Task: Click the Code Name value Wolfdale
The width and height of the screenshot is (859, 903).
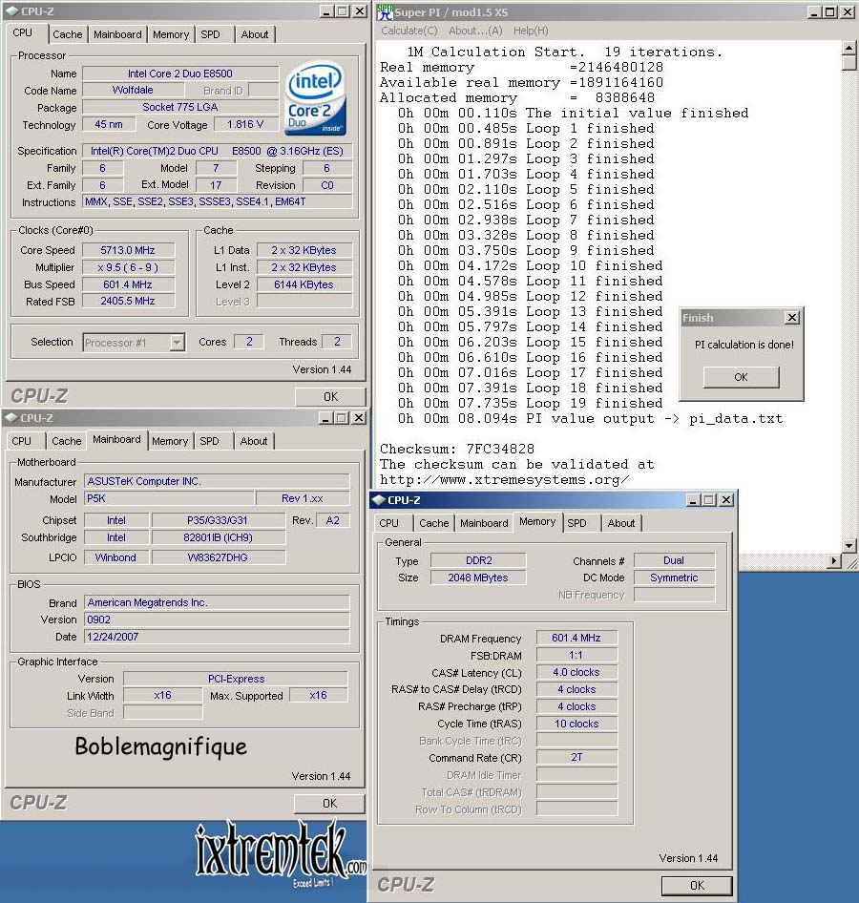Action: click(x=133, y=90)
